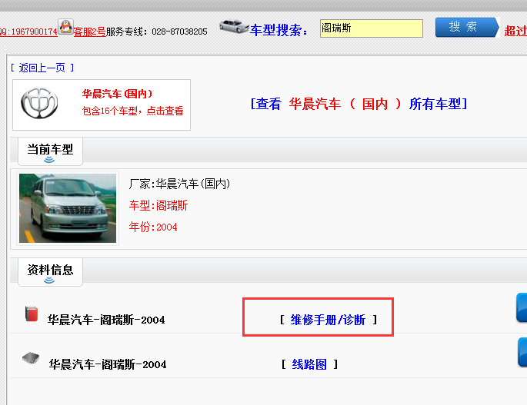Click the 车型:阁瑞斯 text
527x405 pixels.
click(158, 205)
